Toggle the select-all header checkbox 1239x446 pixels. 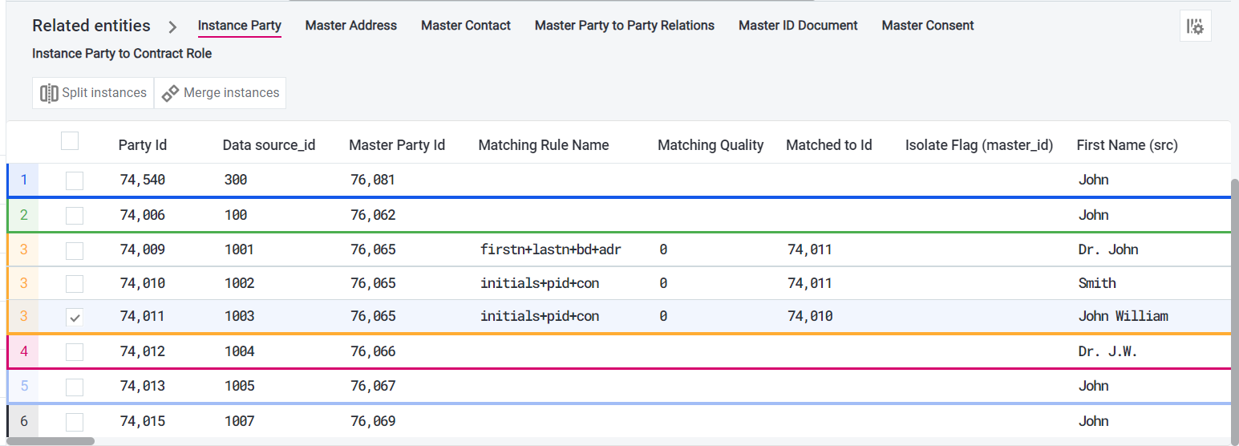click(70, 141)
